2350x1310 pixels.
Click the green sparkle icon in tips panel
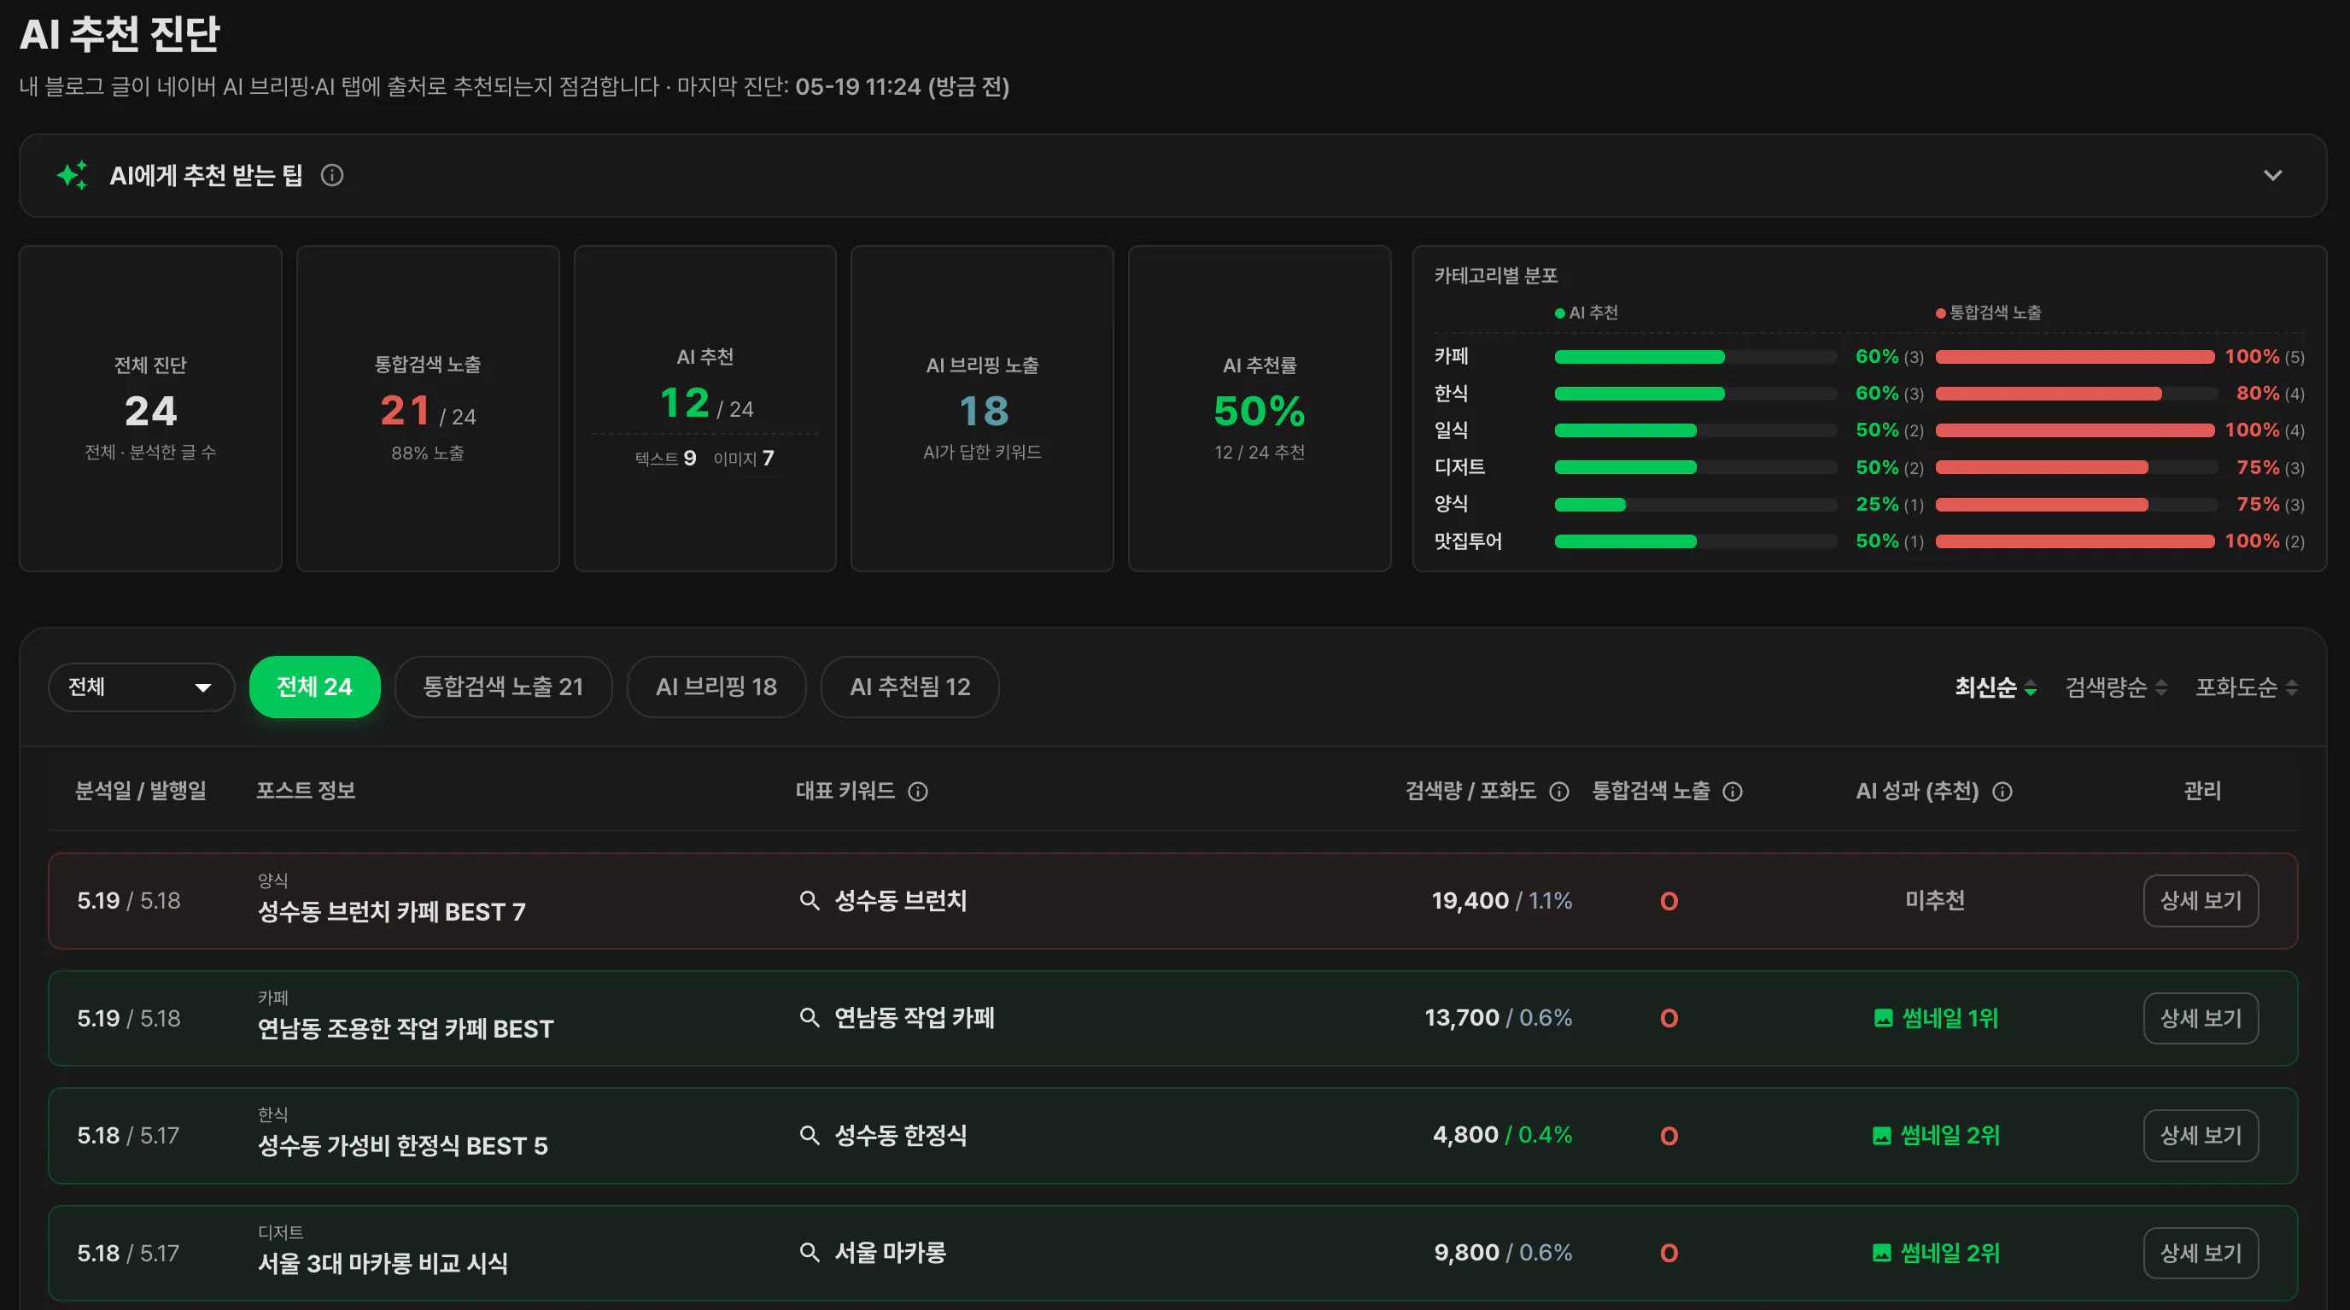tap(73, 175)
